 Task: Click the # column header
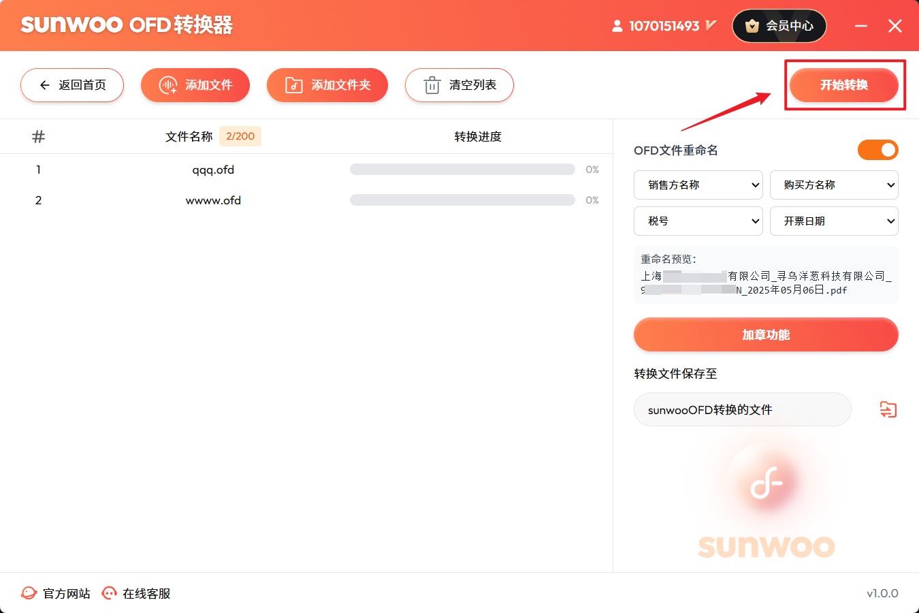[39, 136]
